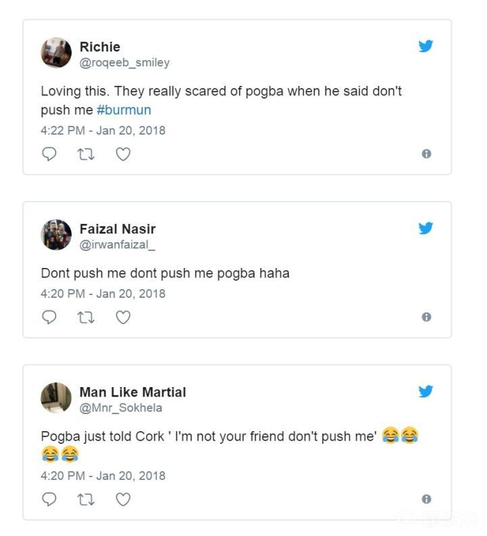
Task: Retweet Richie's tweet about Pogba
Action: coord(86,154)
